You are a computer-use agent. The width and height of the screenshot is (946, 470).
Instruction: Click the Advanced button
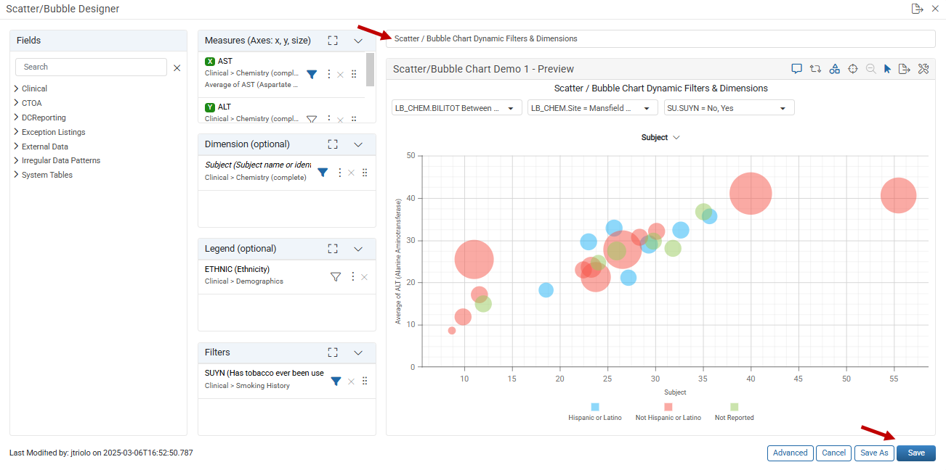[791, 453]
